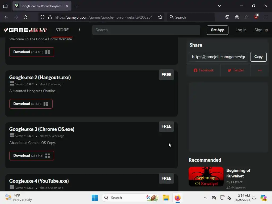Image resolution: width=272 pixels, height=204 pixels.
Task: Open the uBlock Origin extension icon
Action: [x=256, y=17]
